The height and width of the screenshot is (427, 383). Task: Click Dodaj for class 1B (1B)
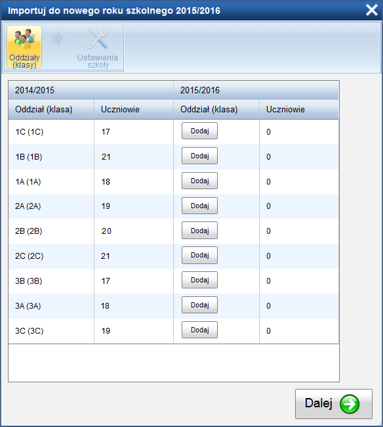point(199,156)
